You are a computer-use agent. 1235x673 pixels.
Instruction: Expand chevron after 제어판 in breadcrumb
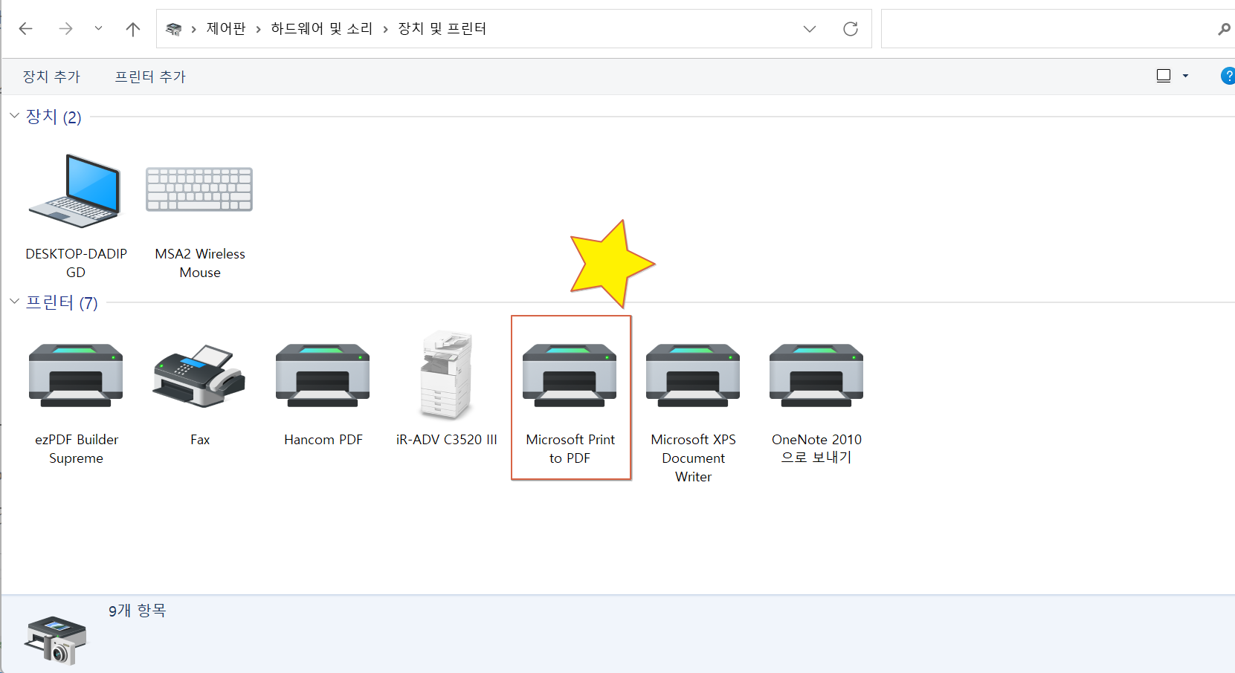pyautogui.click(x=258, y=29)
